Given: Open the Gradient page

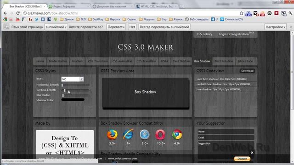Looking at the screenshot, I should pyautogui.click(x=78, y=61).
